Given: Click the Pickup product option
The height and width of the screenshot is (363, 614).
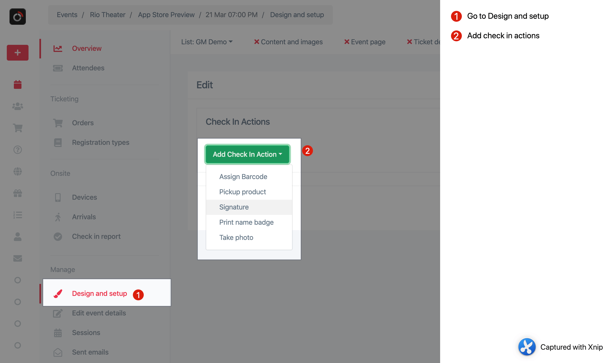Looking at the screenshot, I should point(242,192).
